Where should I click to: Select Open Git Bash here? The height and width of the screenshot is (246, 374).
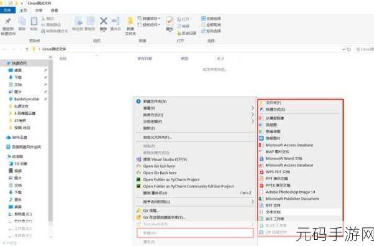click(x=160, y=173)
